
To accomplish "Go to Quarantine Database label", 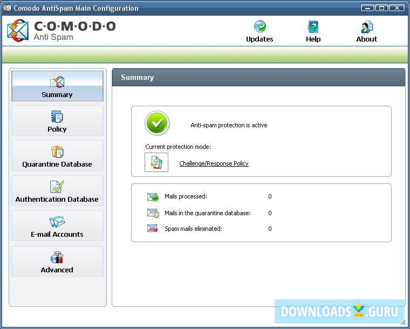I will tap(57, 164).
